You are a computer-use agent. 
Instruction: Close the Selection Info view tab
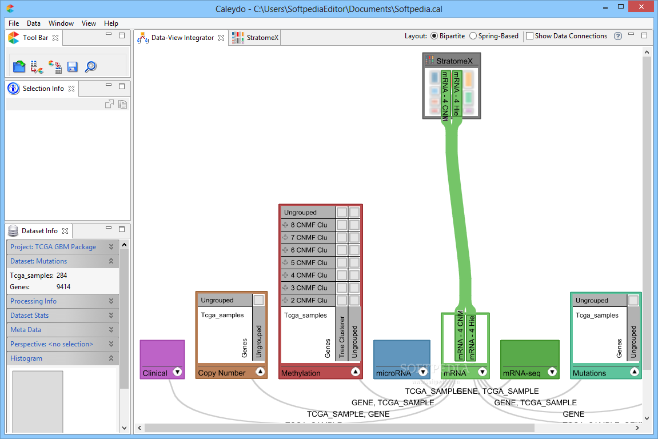tap(71, 89)
